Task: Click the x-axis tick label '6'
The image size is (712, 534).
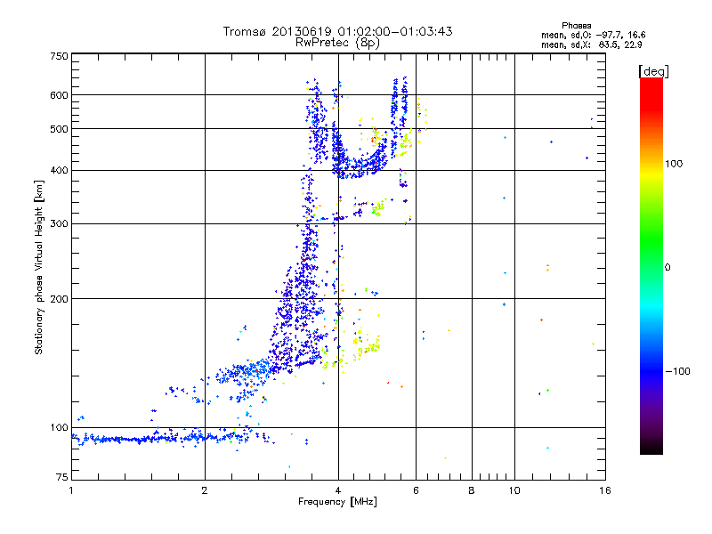Action: tap(416, 490)
